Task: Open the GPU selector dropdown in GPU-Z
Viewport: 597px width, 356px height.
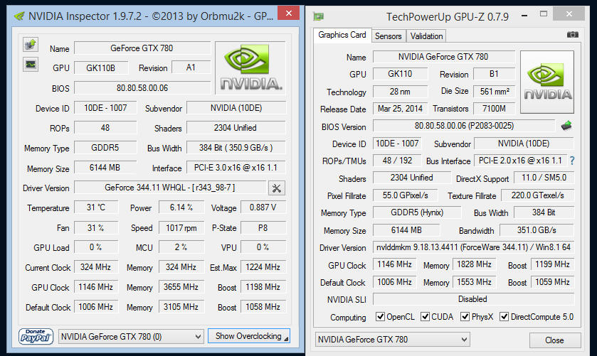Action: 393,339
